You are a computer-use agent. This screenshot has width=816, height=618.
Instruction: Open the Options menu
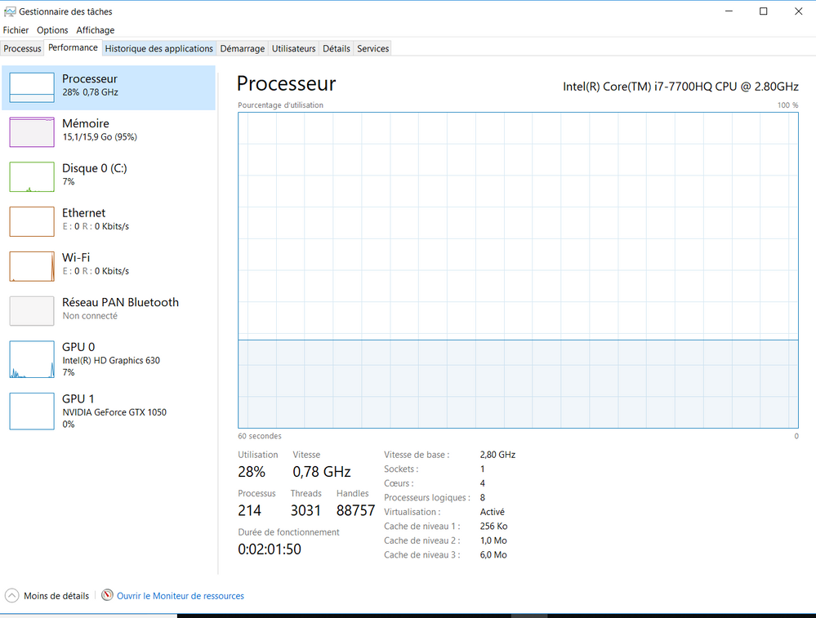click(x=52, y=30)
